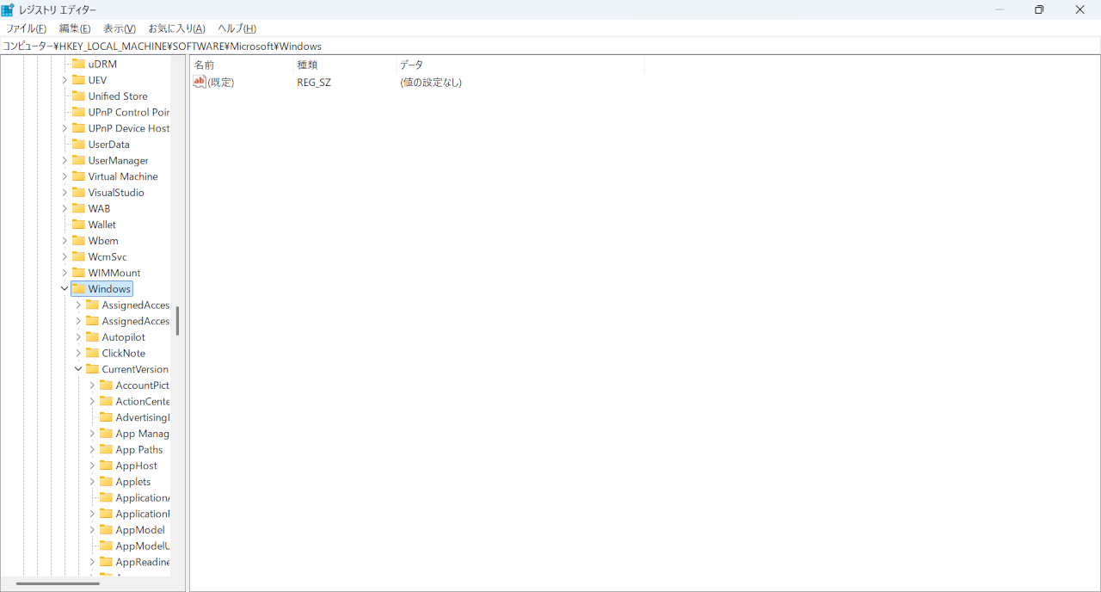The width and height of the screenshot is (1101, 592).
Task: Click the UEV folder icon
Action: [x=78, y=80]
